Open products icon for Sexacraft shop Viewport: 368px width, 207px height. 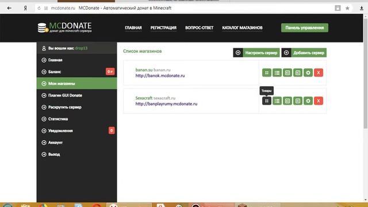[267, 101]
